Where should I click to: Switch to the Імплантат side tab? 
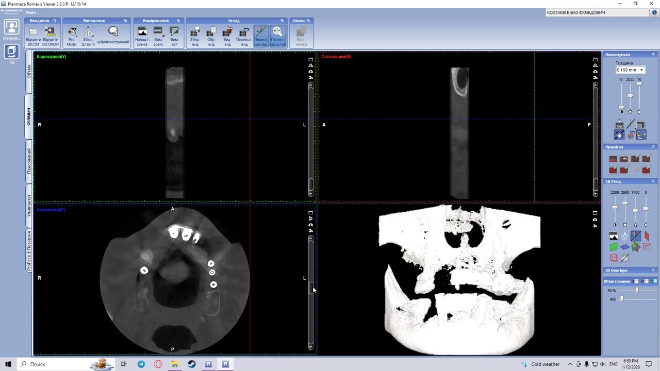pyautogui.click(x=29, y=206)
